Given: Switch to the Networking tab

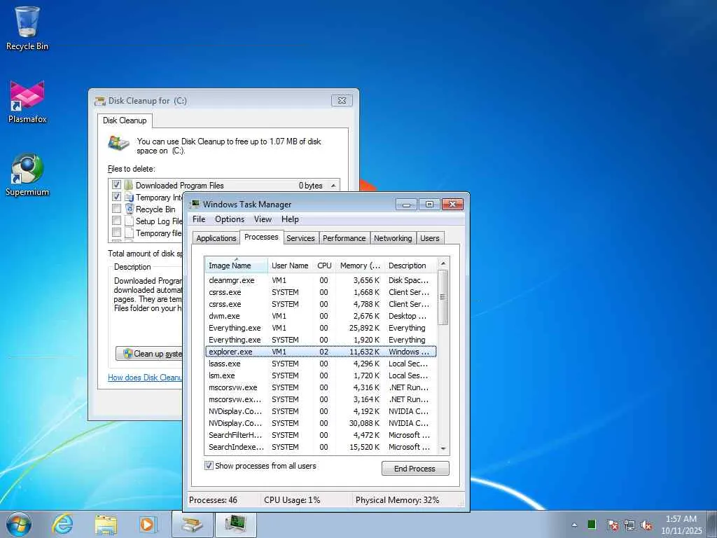Looking at the screenshot, I should 393,238.
